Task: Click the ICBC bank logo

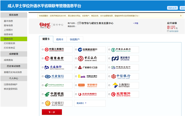Action: (x=55, y=49)
